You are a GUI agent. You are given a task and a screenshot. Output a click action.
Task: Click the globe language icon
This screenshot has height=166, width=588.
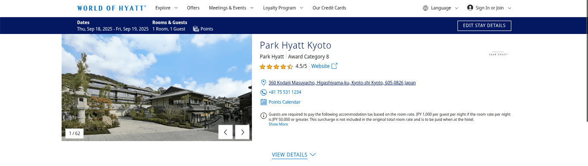tap(426, 8)
